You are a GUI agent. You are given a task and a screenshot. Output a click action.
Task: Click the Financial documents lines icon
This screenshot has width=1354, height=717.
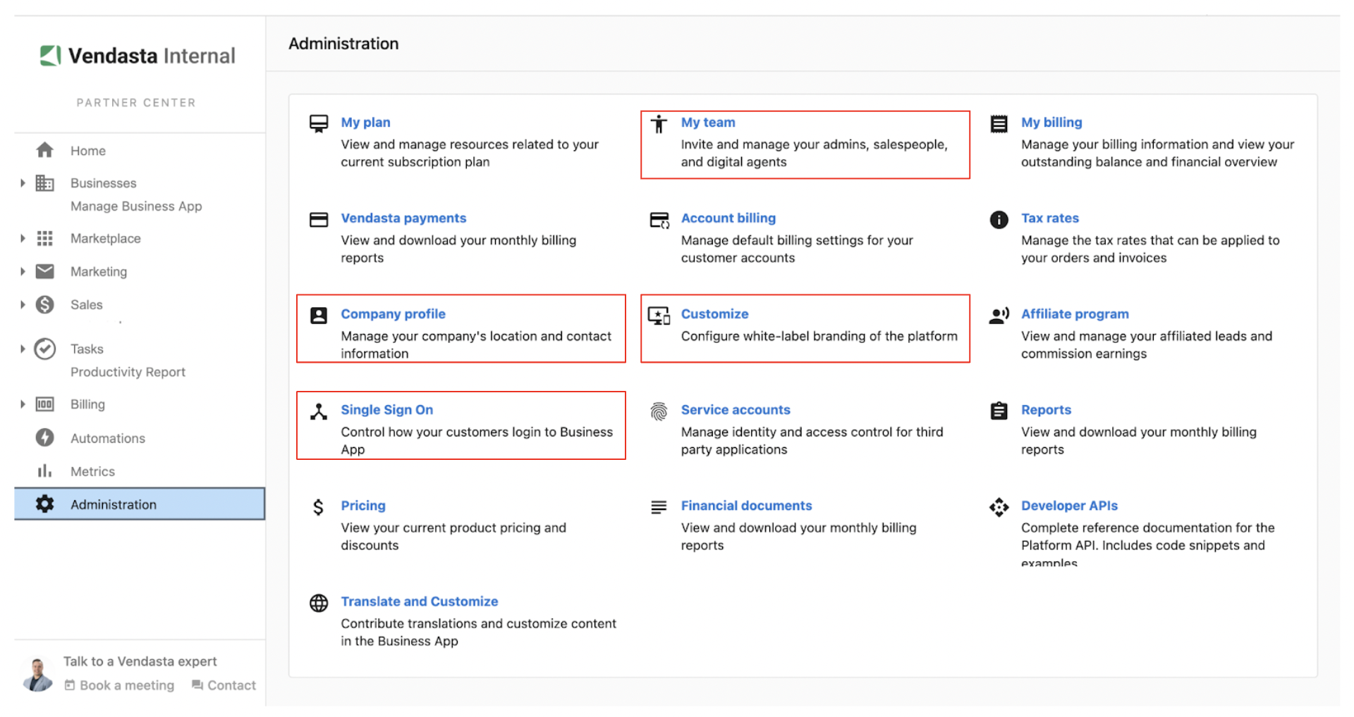click(x=659, y=506)
